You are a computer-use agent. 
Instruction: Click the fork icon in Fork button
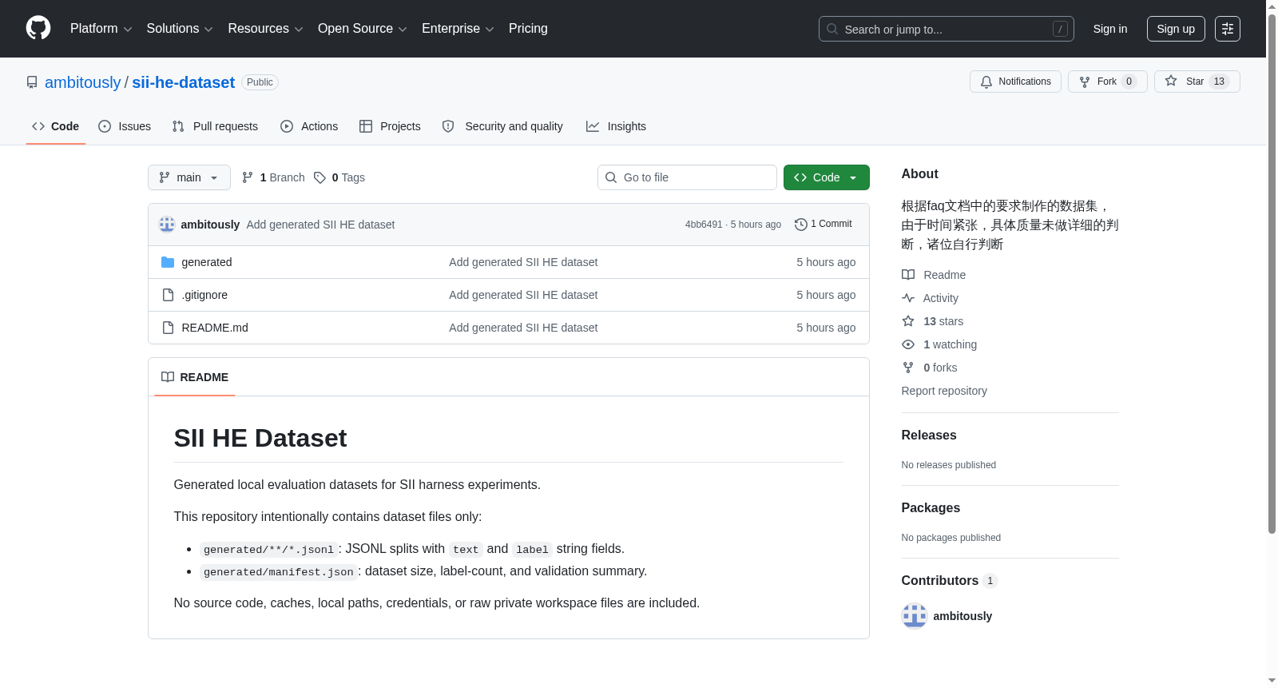(1085, 82)
